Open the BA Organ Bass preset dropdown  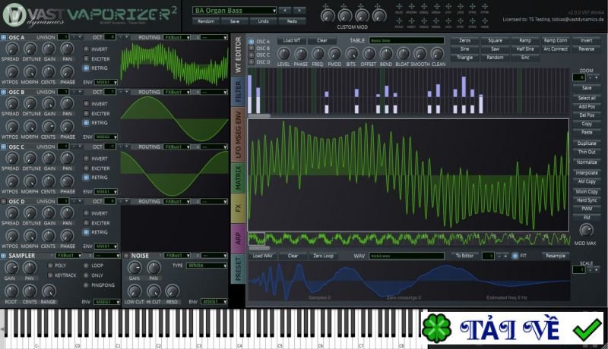(234, 11)
